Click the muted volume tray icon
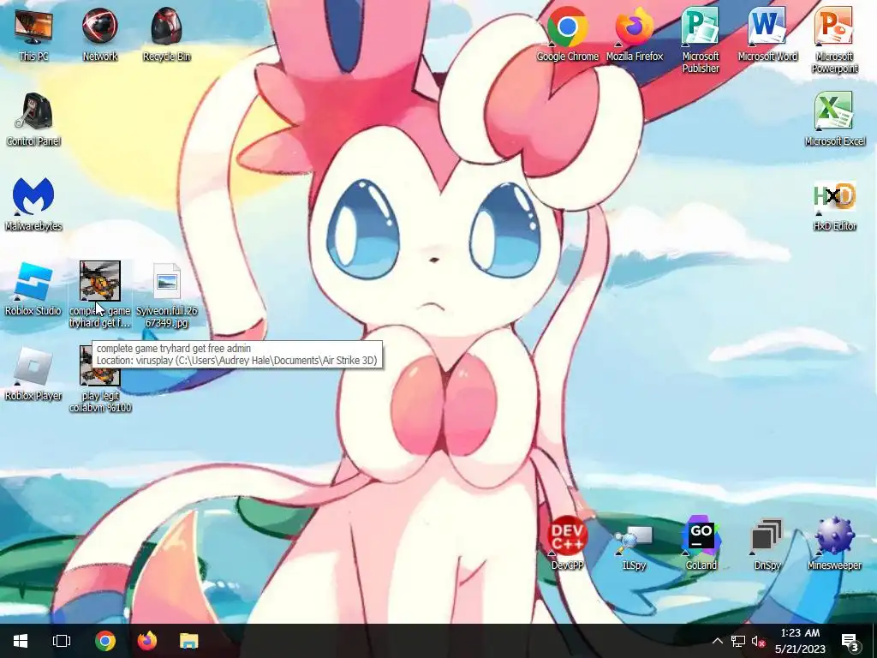The width and height of the screenshot is (877, 658). click(x=759, y=641)
